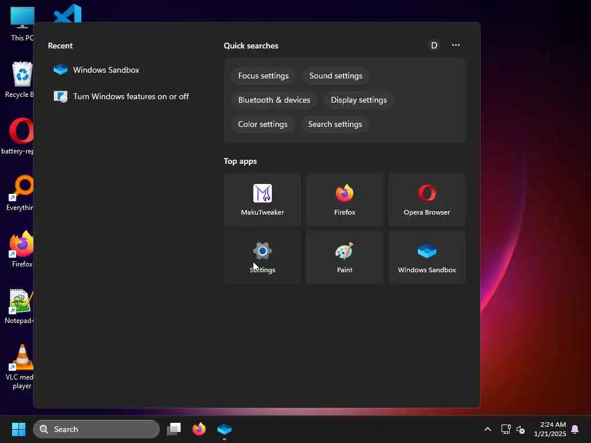591x443 pixels.
Task: Pick Search settings quick search
Action: click(x=335, y=124)
